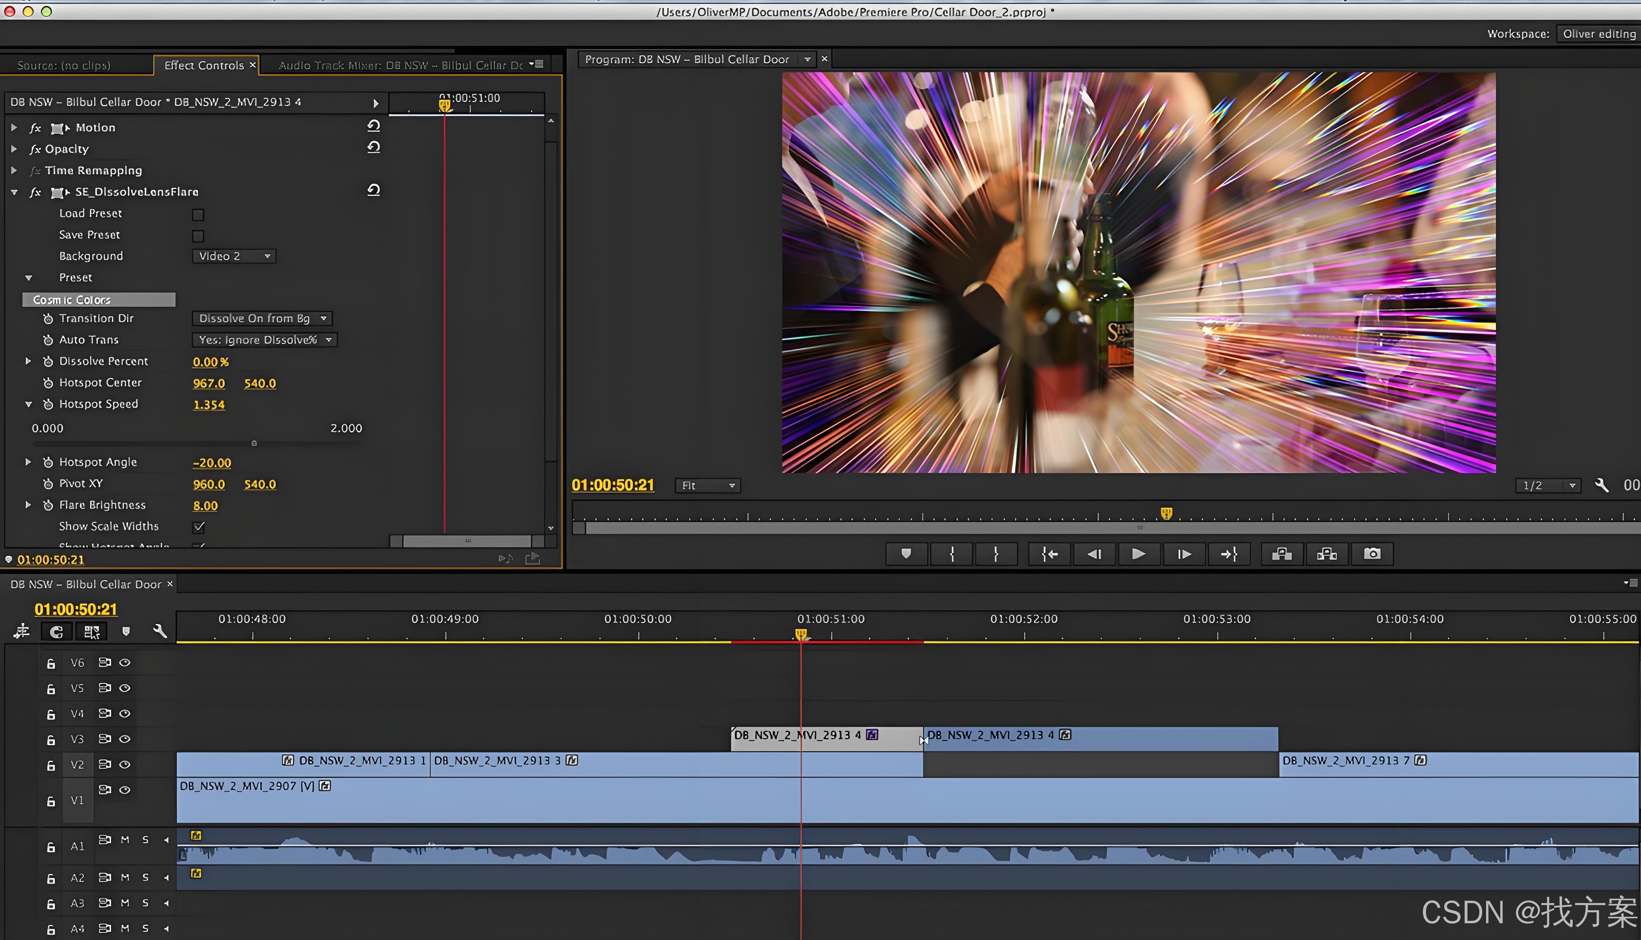Hide the V3 track with its eye icon

pyautogui.click(x=125, y=739)
